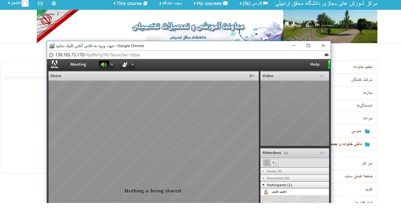Click the green connection status indicator
This screenshot has height=208, width=401.
329,64
